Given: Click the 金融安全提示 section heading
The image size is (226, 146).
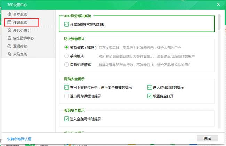Looking at the screenshot, I should (x=74, y=111).
